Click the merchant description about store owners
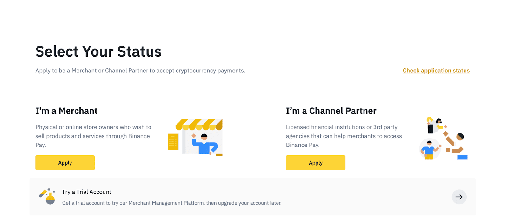508x217 pixels. pyautogui.click(x=93, y=136)
